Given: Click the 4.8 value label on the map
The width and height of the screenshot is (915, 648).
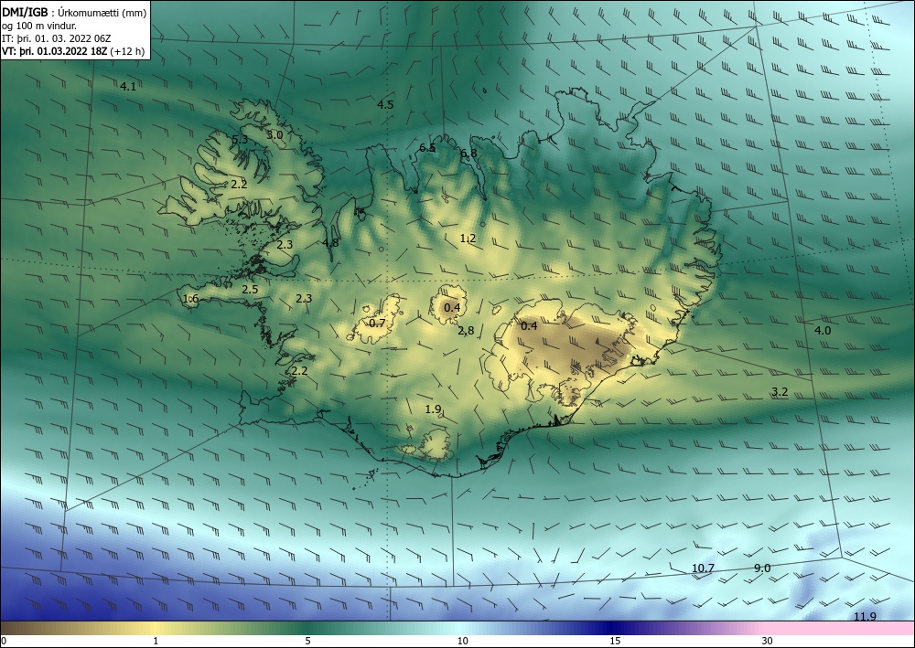Looking at the screenshot, I should (x=330, y=242).
